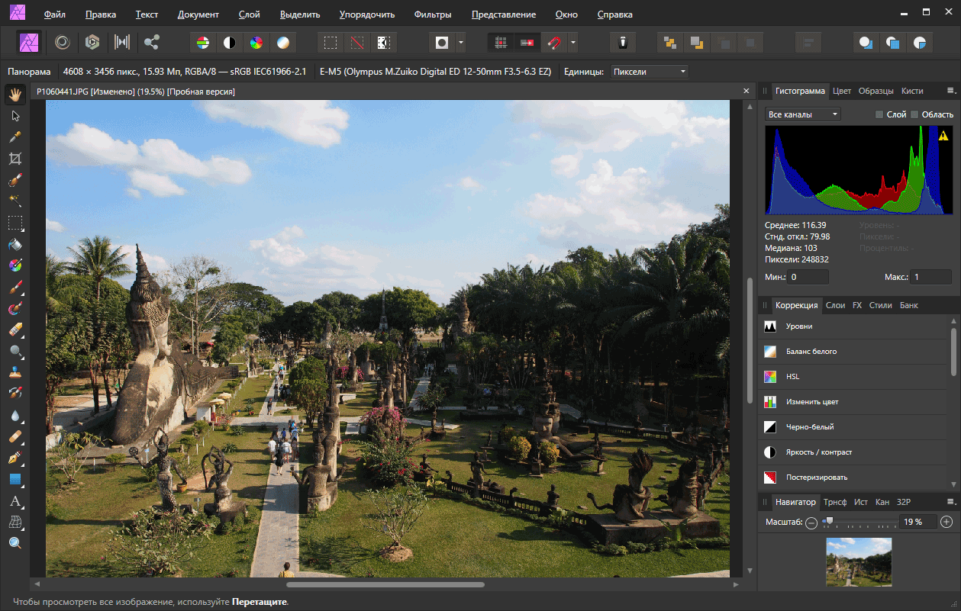
Task: Select the Zoom magnifier tool
Action: coord(15,544)
